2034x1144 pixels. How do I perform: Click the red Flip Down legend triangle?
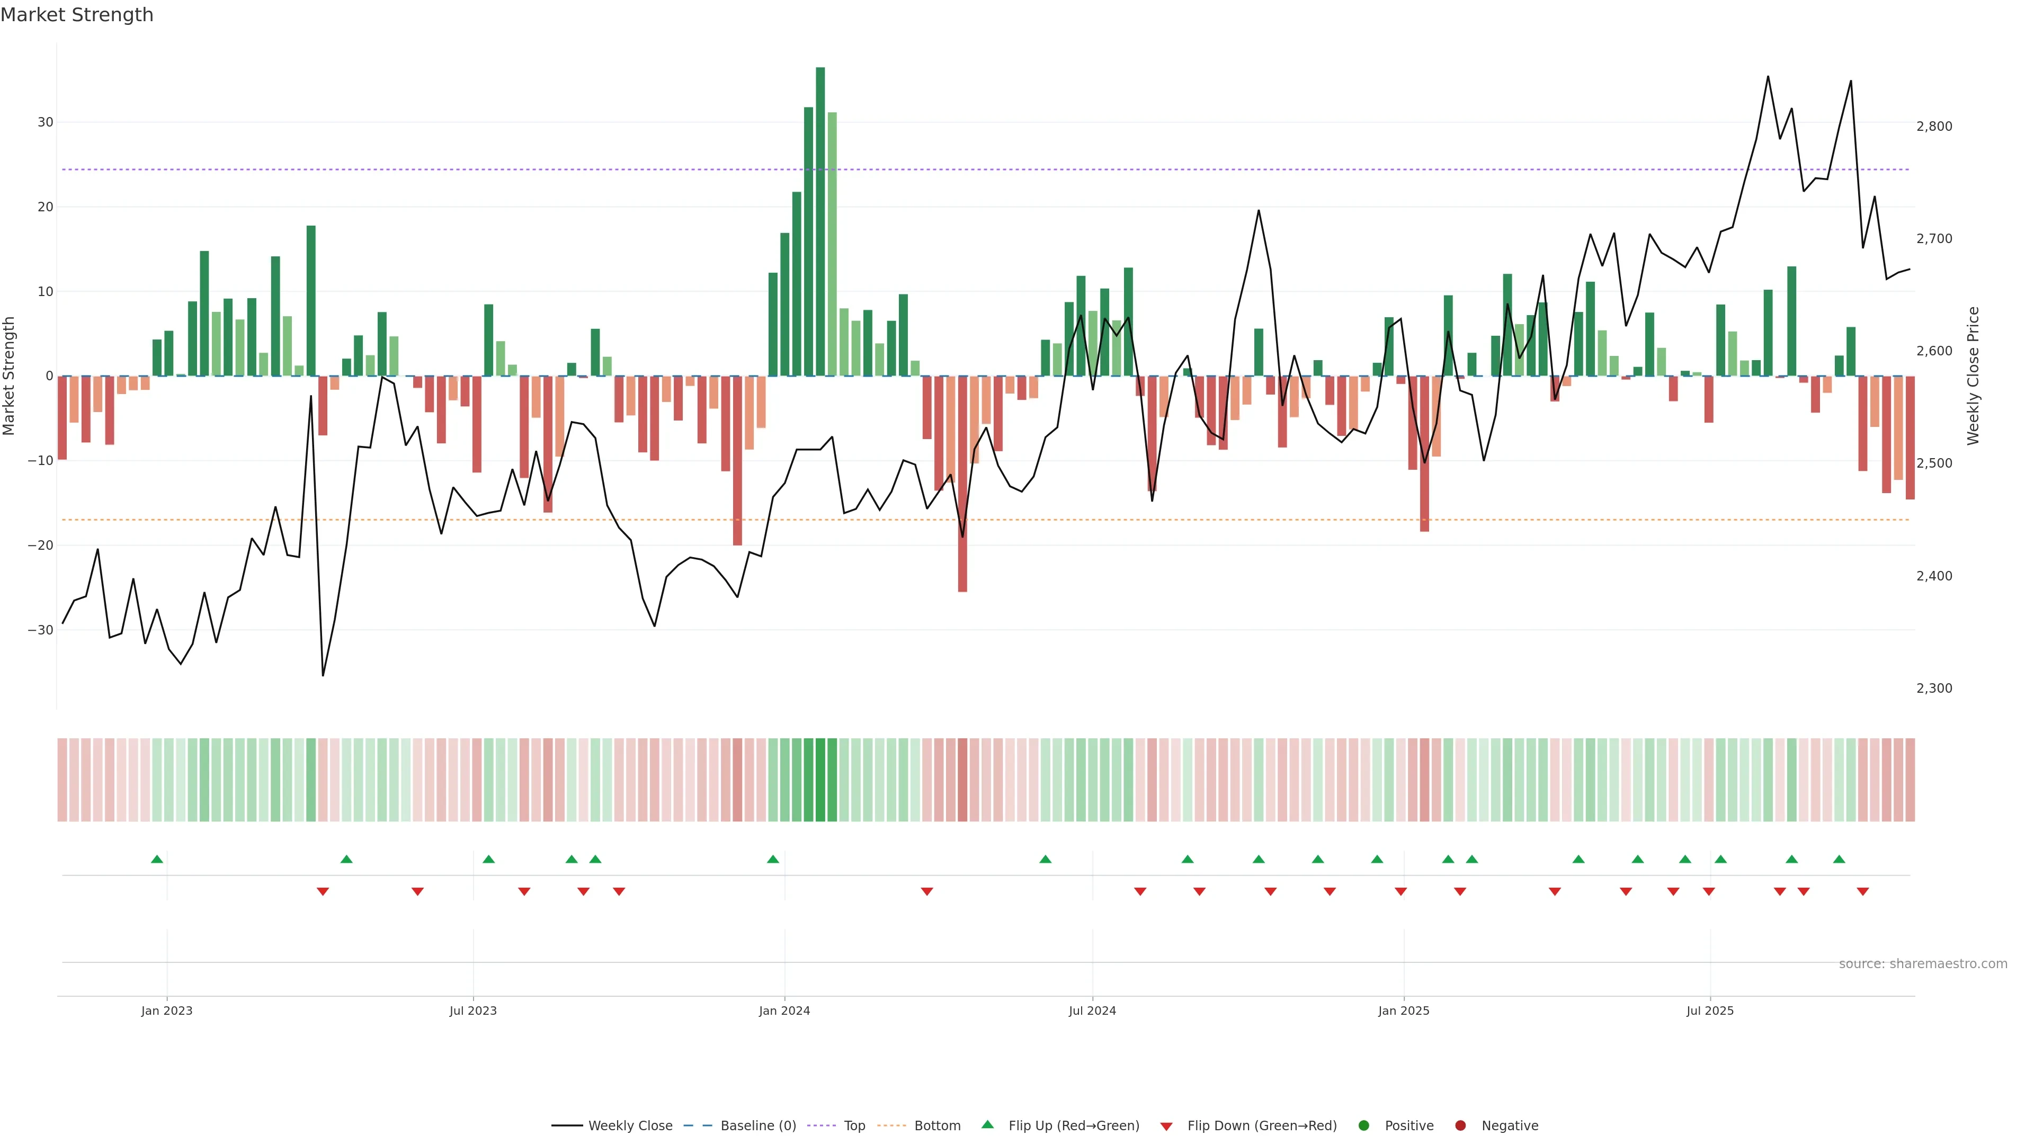(1165, 1127)
